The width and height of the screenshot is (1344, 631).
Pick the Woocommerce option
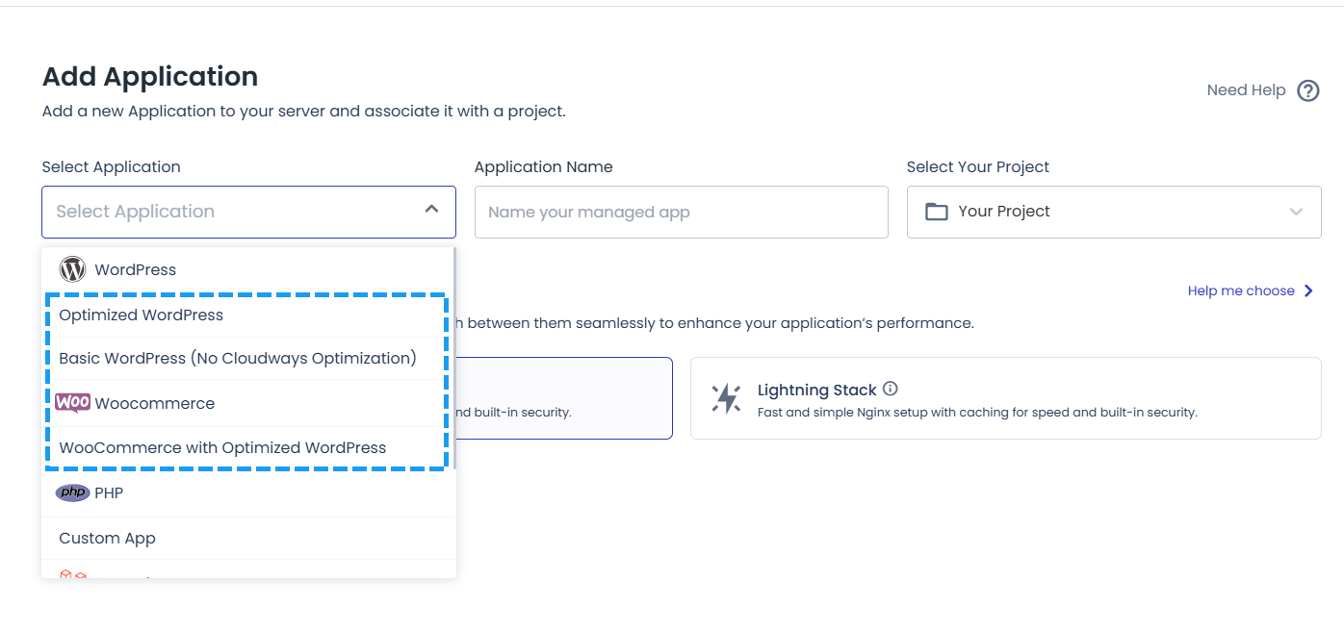click(x=248, y=403)
